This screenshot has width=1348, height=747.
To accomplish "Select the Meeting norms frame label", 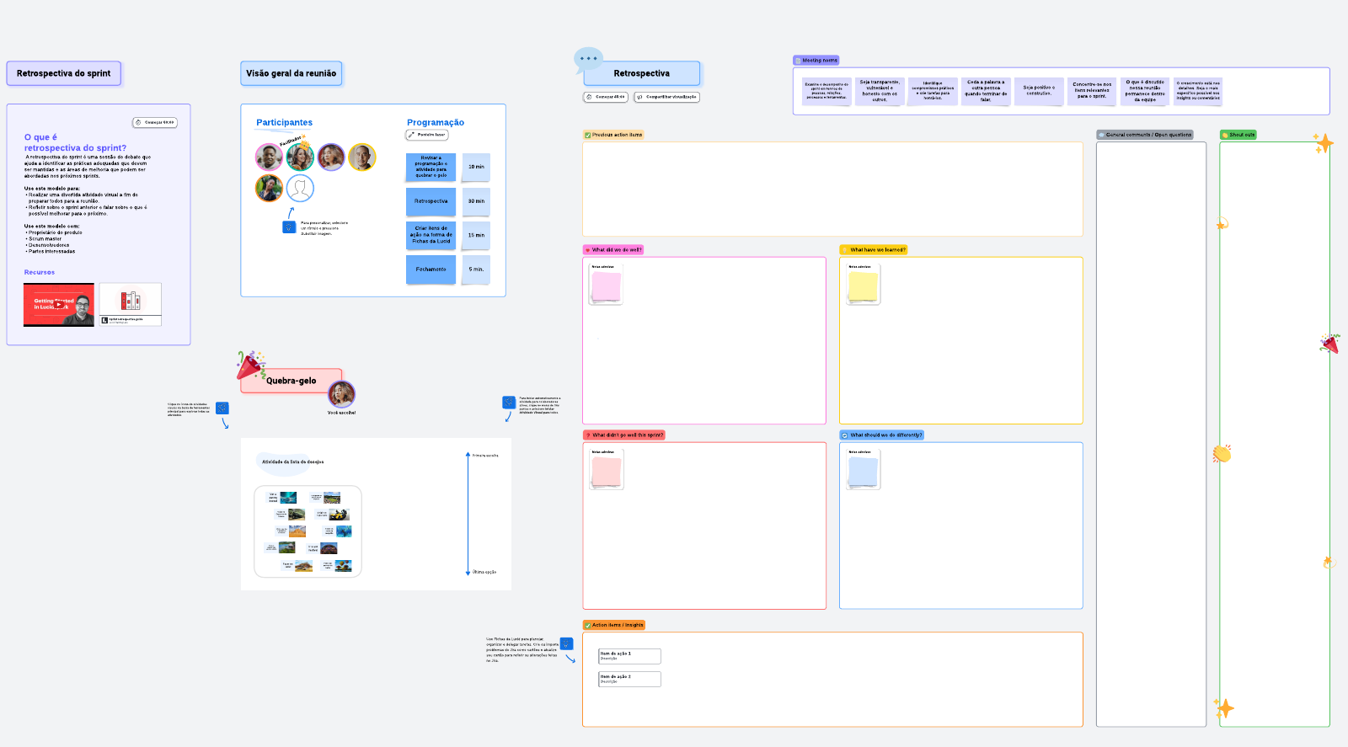I will [x=816, y=61].
